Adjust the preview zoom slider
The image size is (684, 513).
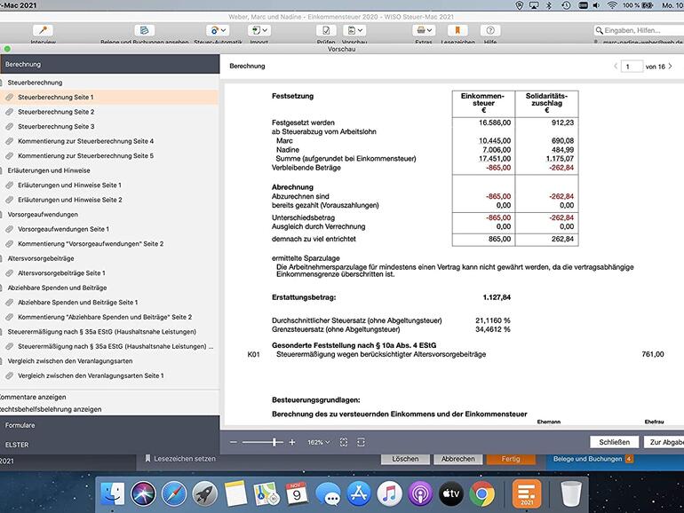point(274,442)
